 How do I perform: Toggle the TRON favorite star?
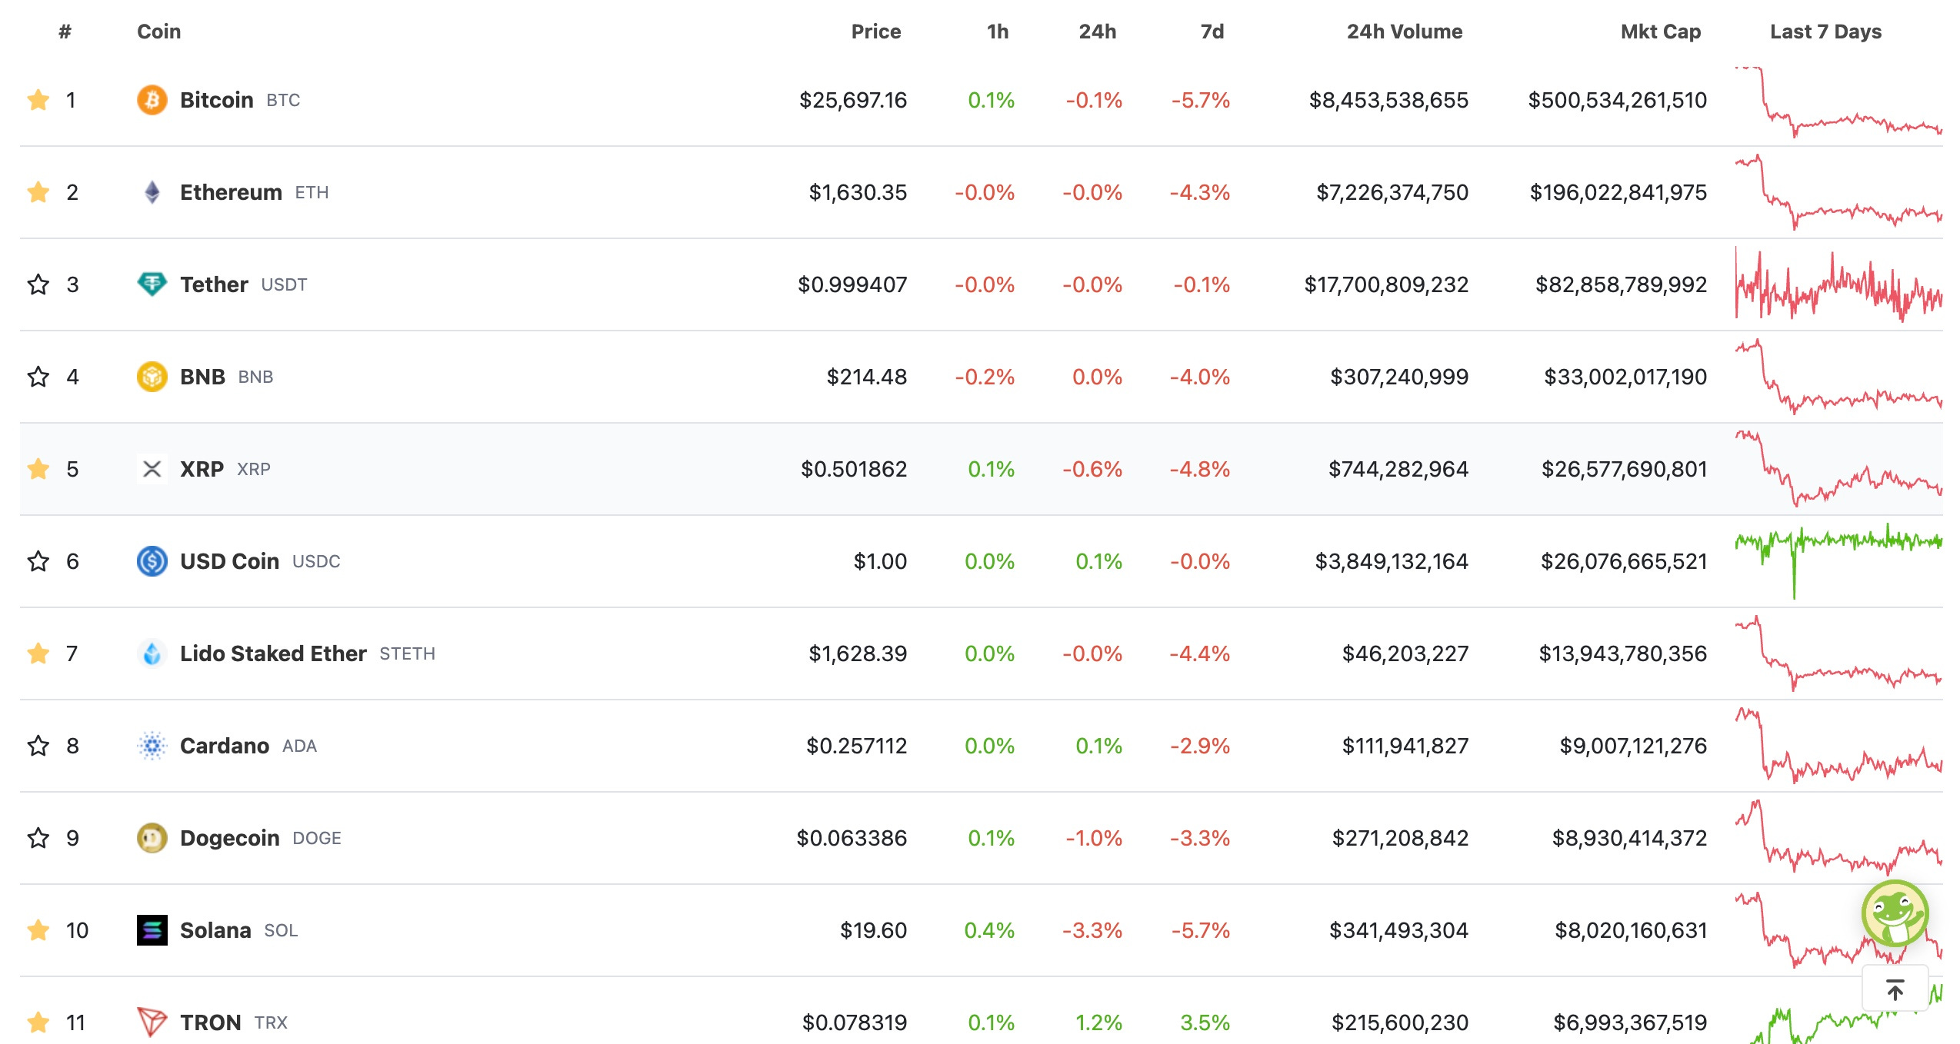tap(38, 1022)
